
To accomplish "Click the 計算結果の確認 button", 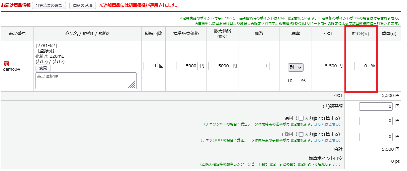I will click(49, 6).
